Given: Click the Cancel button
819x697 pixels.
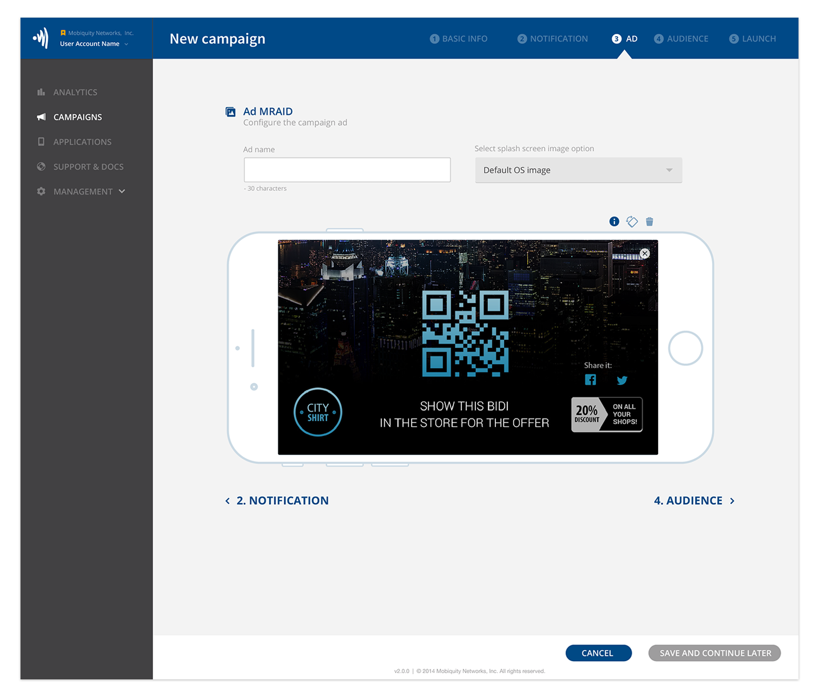Looking at the screenshot, I should [x=598, y=653].
